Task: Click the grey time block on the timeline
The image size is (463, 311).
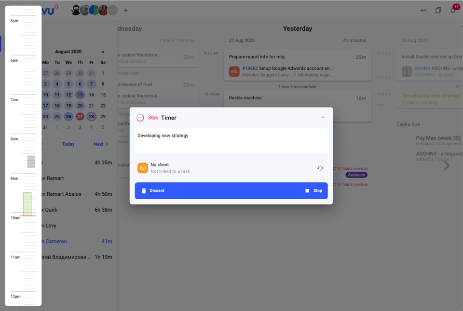Action: (31, 162)
